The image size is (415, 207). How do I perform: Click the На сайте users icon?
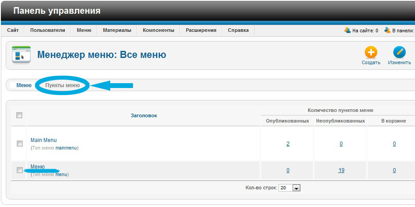(348, 31)
